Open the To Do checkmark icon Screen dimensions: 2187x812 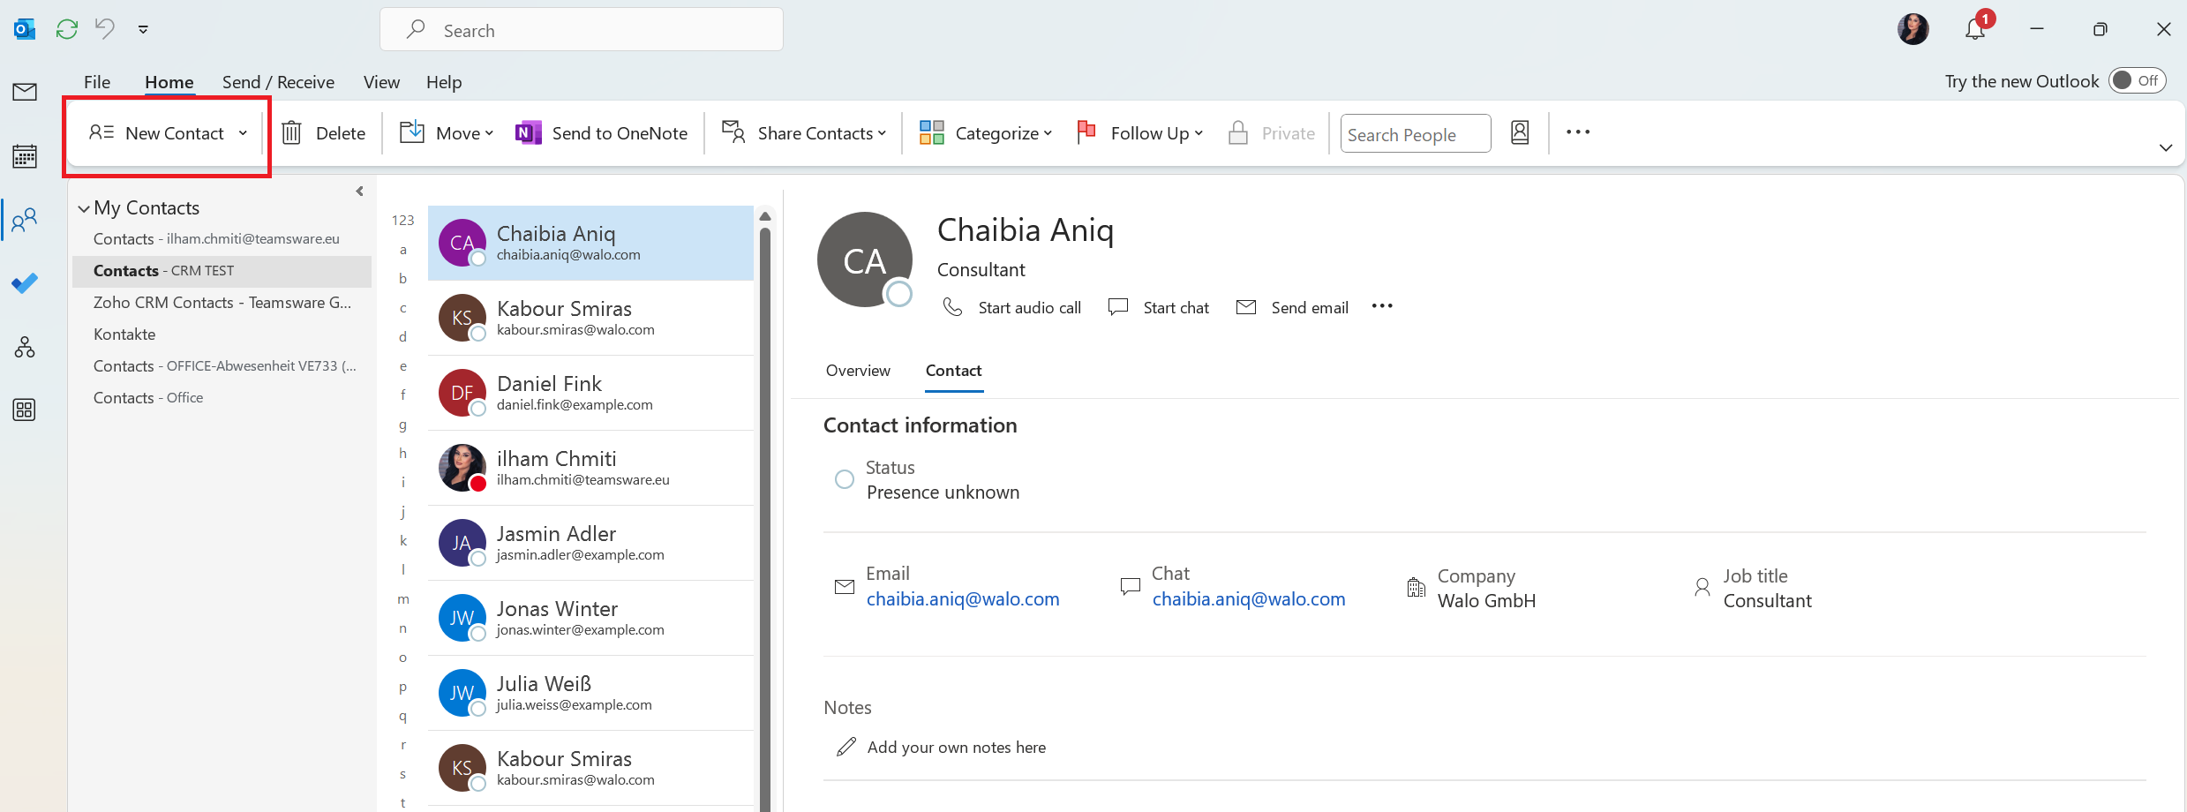point(25,283)
